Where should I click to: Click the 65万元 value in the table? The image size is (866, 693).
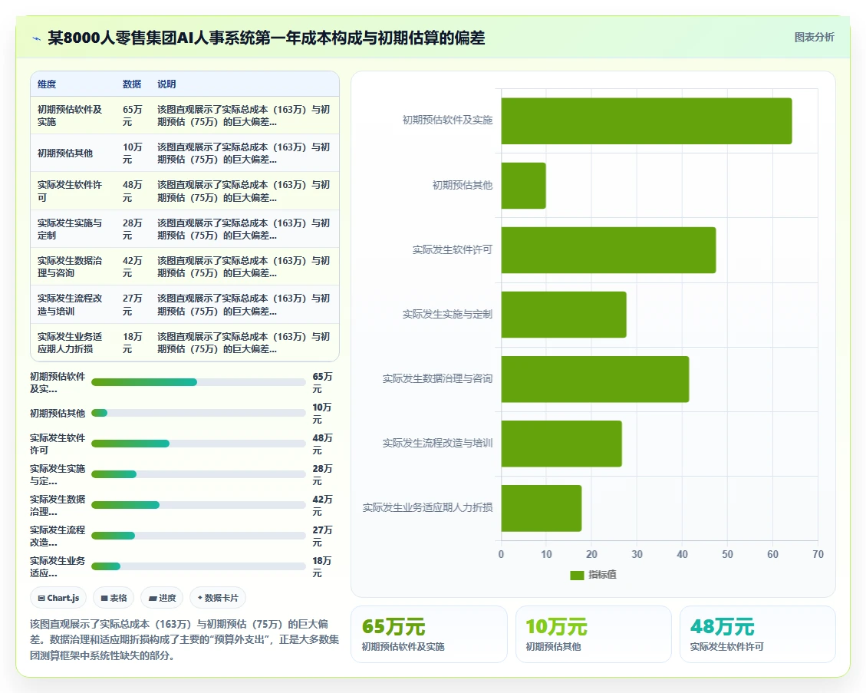133,115
